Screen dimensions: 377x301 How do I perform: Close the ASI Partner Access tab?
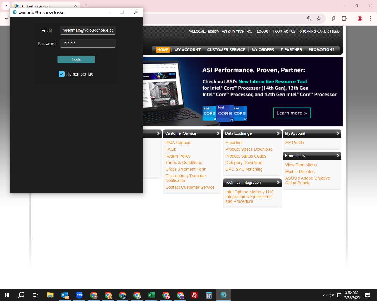pos(75,6)
